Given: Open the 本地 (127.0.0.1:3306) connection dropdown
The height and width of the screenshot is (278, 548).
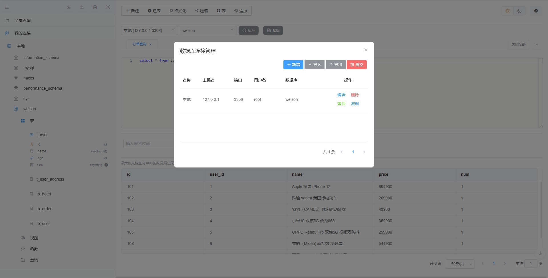Looking at the screenshot, I should tap(150, 30).
